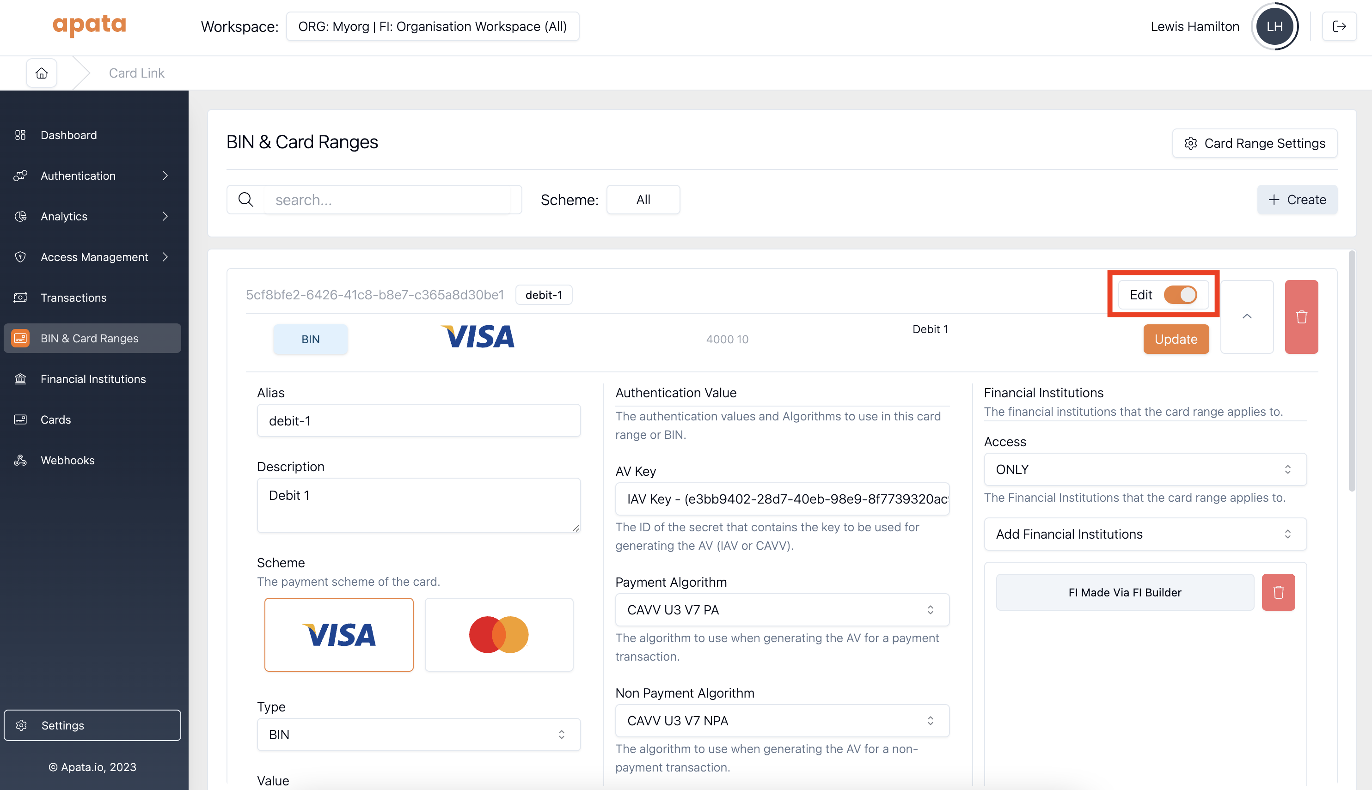The width and height of the screenshot is (1372, 790).
Task: Select Visa as payment scheme
Action: [x=339, y=634]
